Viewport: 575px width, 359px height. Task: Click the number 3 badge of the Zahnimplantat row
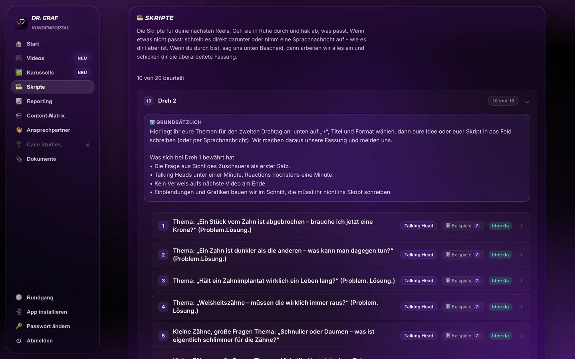(163, 281)
